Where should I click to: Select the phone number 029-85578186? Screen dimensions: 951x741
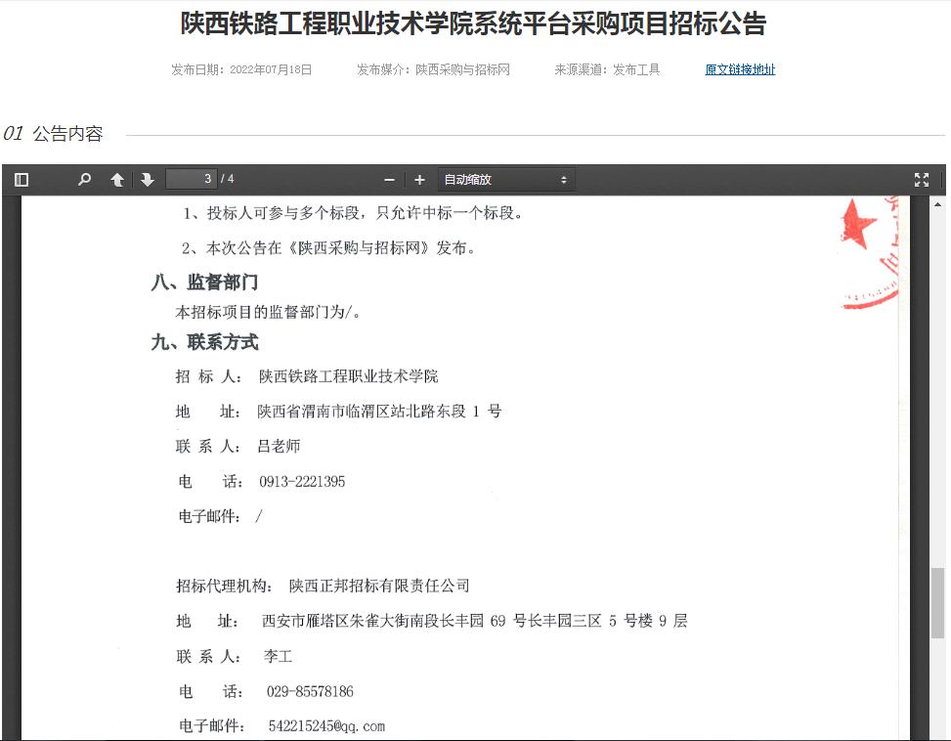(x=310, y=691)
